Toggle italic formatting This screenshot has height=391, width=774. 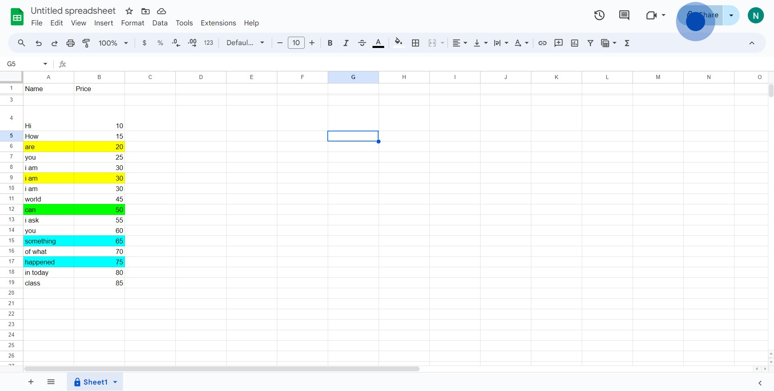346,43
